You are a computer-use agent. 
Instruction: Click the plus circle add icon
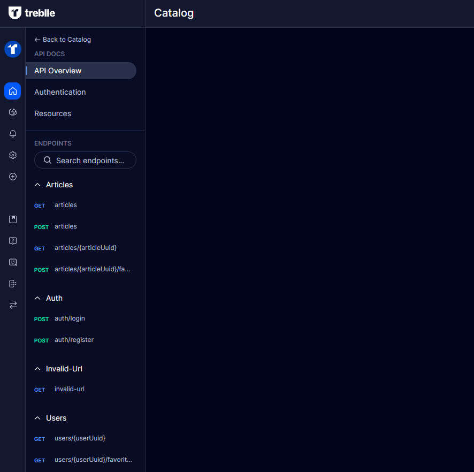coord(13,177)
